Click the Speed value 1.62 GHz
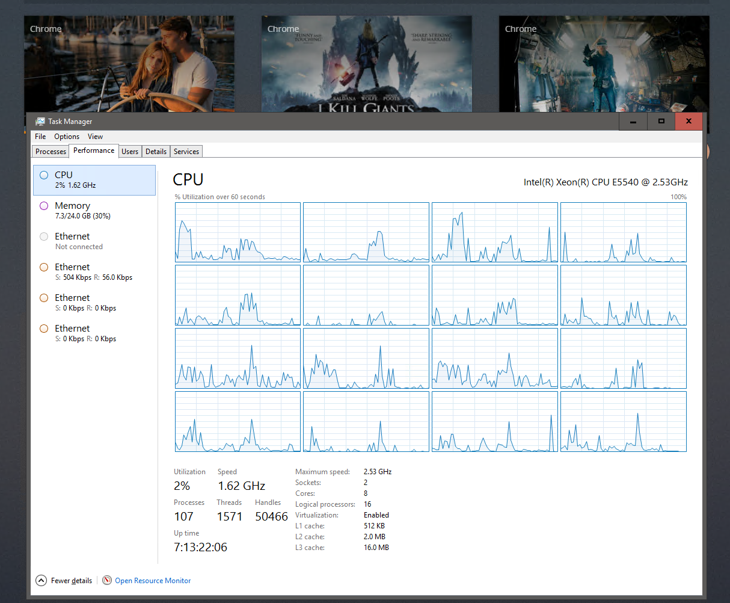This screenshot has height=603, width=730. pyautogui.click(x=242, y=486)
